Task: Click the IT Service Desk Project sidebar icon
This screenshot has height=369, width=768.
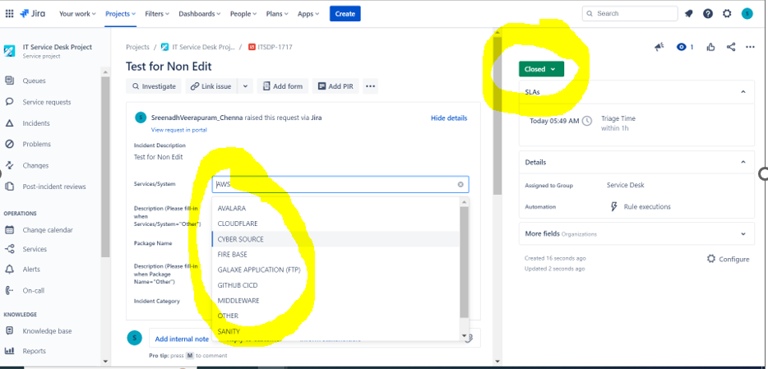Action: [x=10, y=51]
